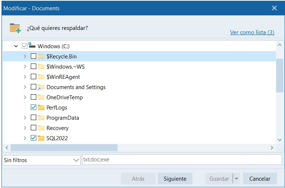Click the ProgramData folder icon
This screenshot has height=188, width=285.
click(x=41, y=118)
